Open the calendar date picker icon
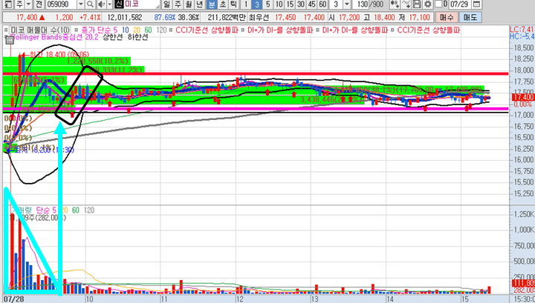Image resolution: width=535 pixels, height=303 pixels. [x=476, y=4]
